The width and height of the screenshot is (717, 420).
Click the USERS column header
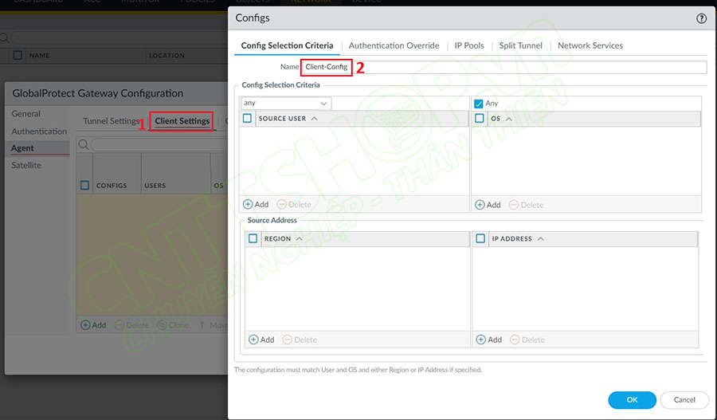click(155, 186)
